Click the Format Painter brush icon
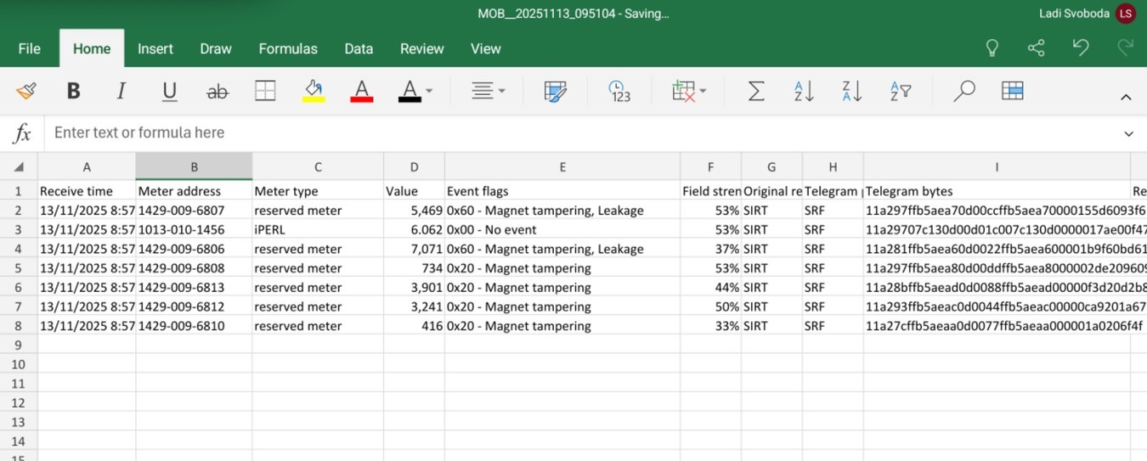1147x461 pixels. coord(26,91)
